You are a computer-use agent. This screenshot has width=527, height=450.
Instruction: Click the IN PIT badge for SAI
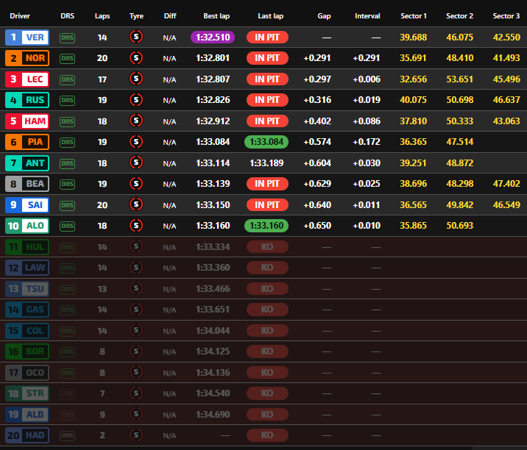point(267,204)
